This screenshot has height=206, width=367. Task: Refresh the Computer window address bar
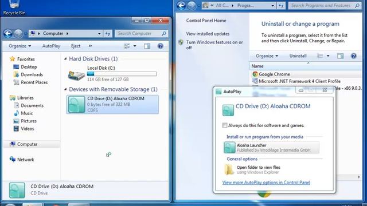tap(108, 34)
